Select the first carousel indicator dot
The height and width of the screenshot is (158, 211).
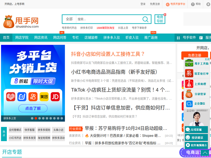32,118
